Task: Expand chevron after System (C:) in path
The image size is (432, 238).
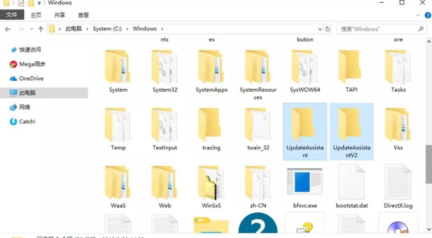Action: [127, 29]
